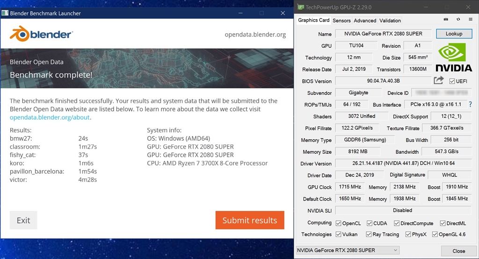Click the GPU field showing TU104
479x259 pixels.
pos(356,45)
